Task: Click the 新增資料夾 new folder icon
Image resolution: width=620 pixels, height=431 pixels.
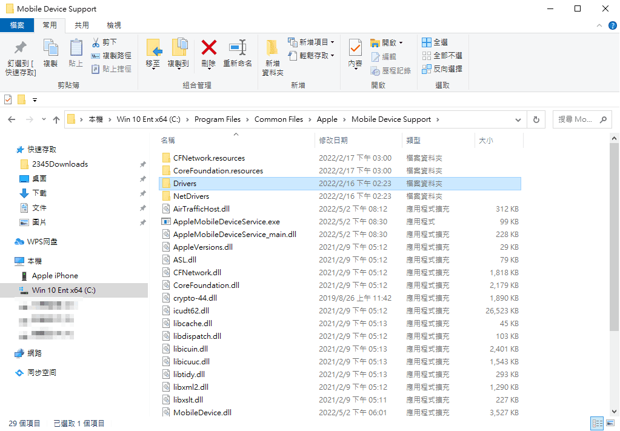Action: tap(273, 48)
